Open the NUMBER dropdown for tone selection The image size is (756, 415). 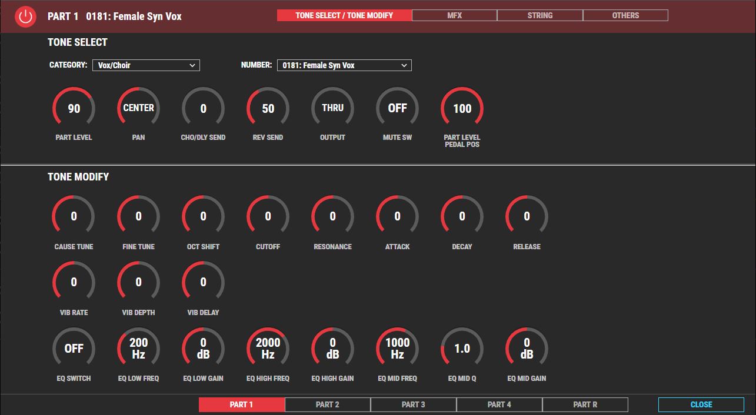[344, 65]
